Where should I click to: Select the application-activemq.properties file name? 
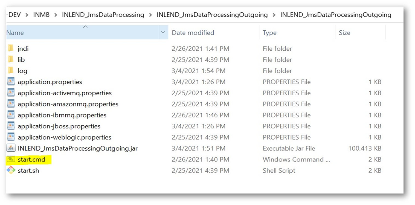[65, 93]
